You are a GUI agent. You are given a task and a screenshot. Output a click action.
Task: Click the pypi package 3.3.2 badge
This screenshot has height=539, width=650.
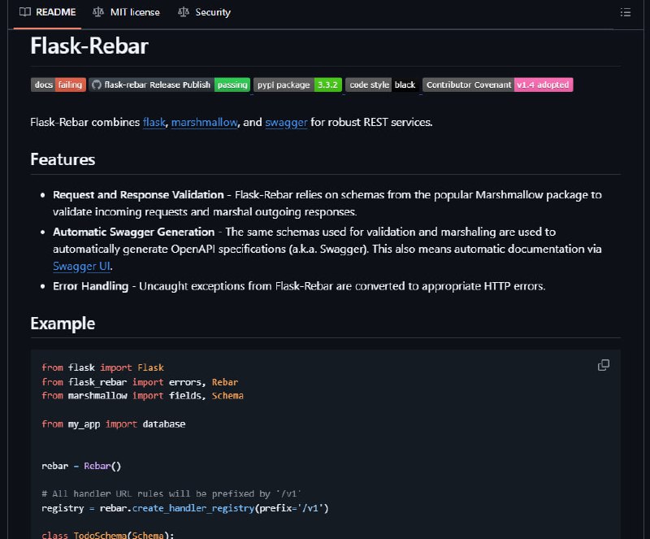coord(297,85)
